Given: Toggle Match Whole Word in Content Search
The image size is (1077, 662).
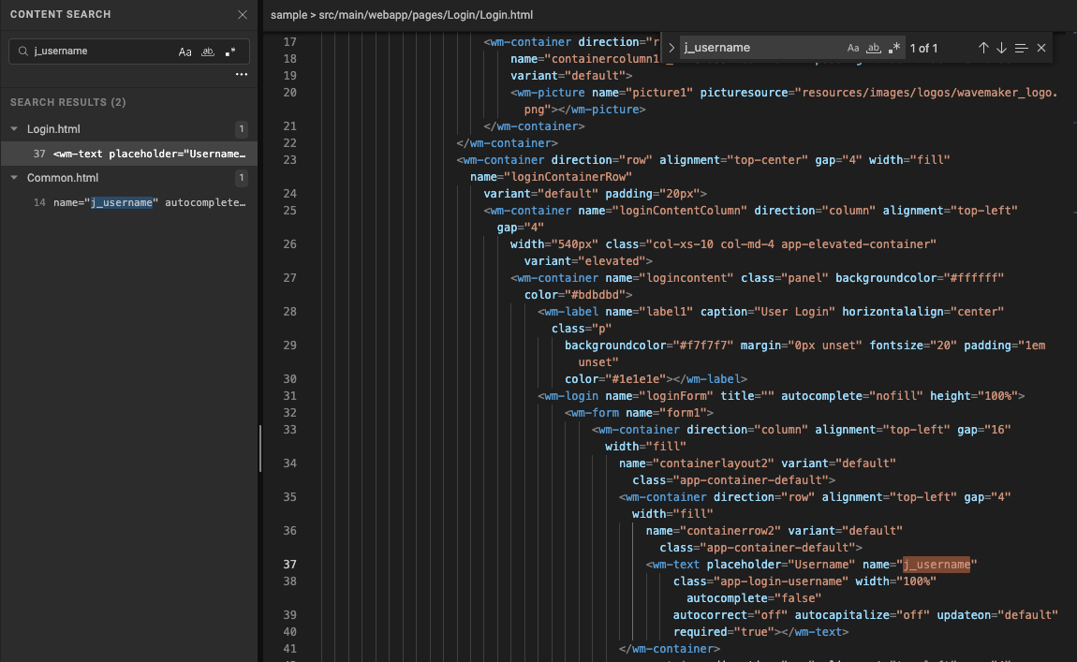Looking at the screenshot, I should 207,51.
